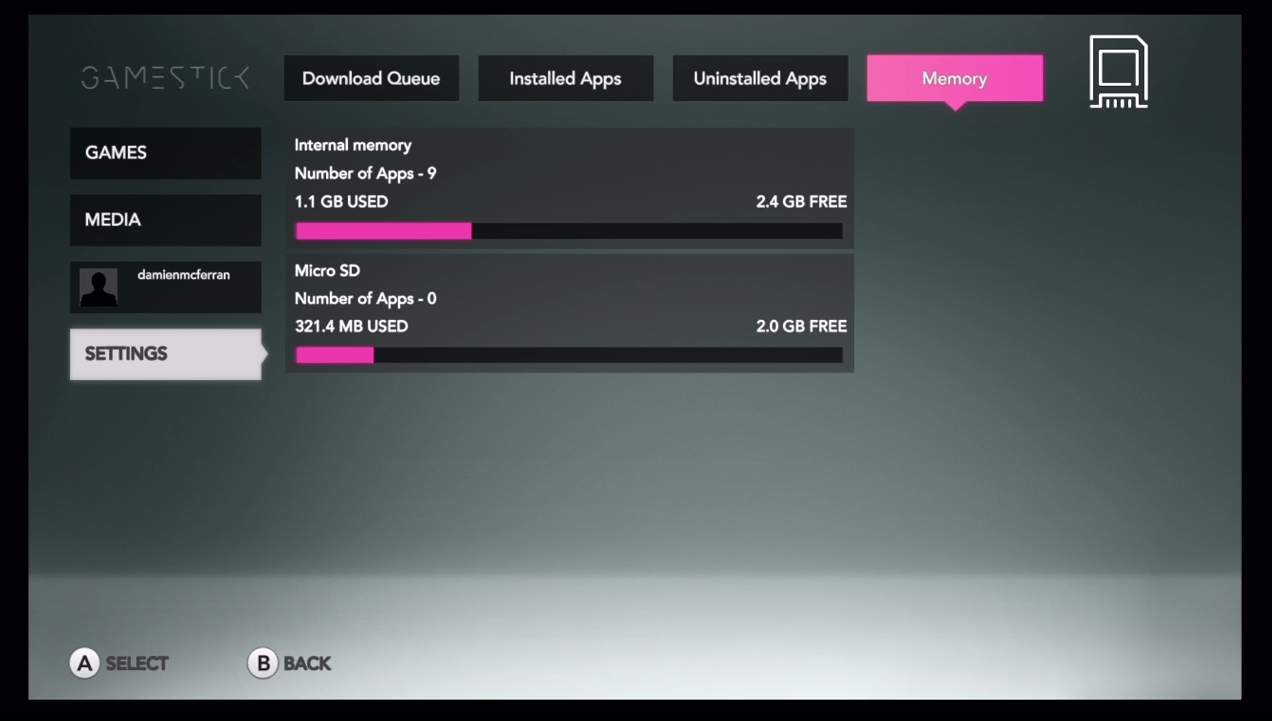The height and width of the screenshot is (721, 1272).
Task: Click the BACK label
Action: tap(307, 663)
